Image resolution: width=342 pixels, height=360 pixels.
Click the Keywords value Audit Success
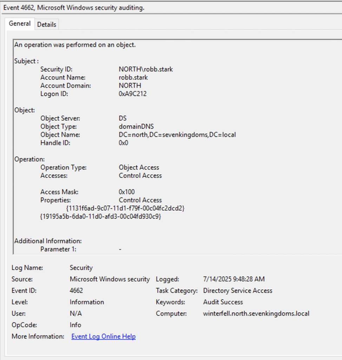[223, 302]
